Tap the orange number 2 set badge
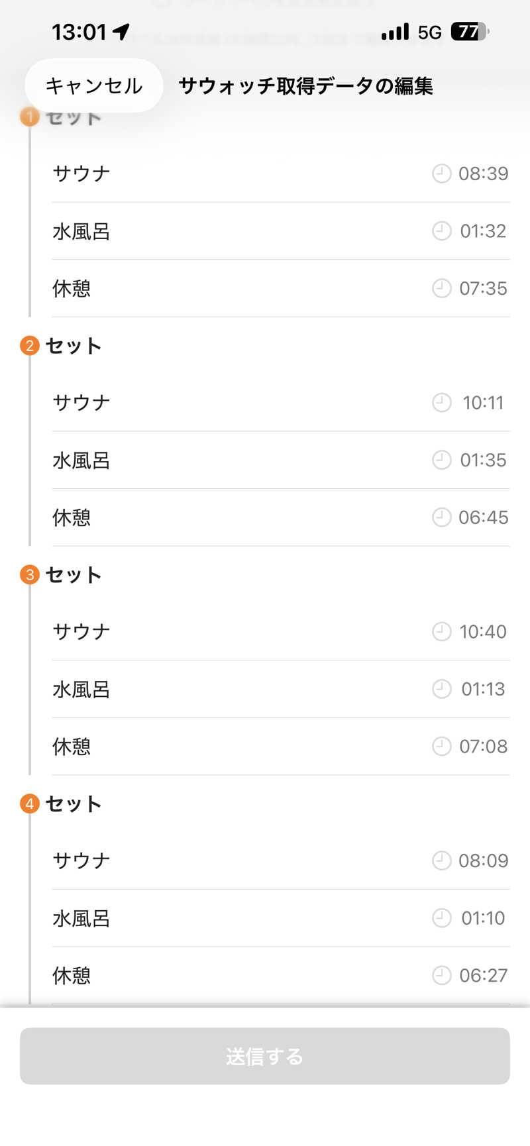This screenshot has height=1146, width=530. (30, 346)
